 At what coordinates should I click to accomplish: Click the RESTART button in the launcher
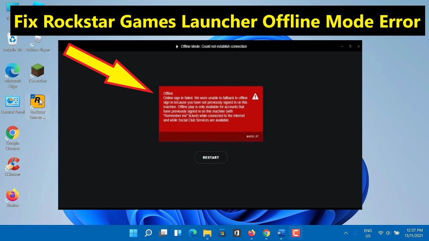[211, 157]
